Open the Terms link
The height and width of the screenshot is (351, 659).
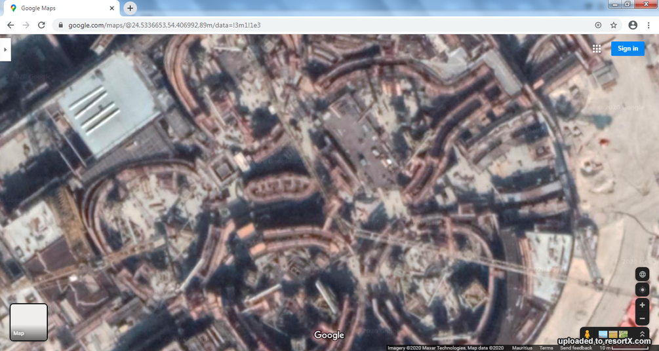point(546,348)
